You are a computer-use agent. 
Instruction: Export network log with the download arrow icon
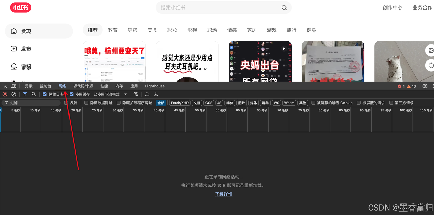tap(156, 94)
